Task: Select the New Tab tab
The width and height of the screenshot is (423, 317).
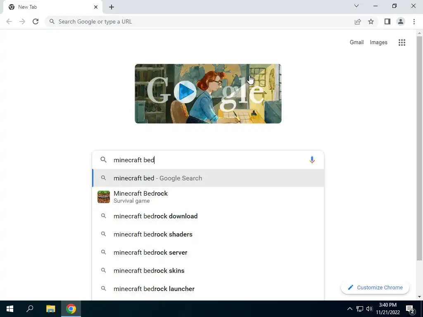Action: click(52, 7)
